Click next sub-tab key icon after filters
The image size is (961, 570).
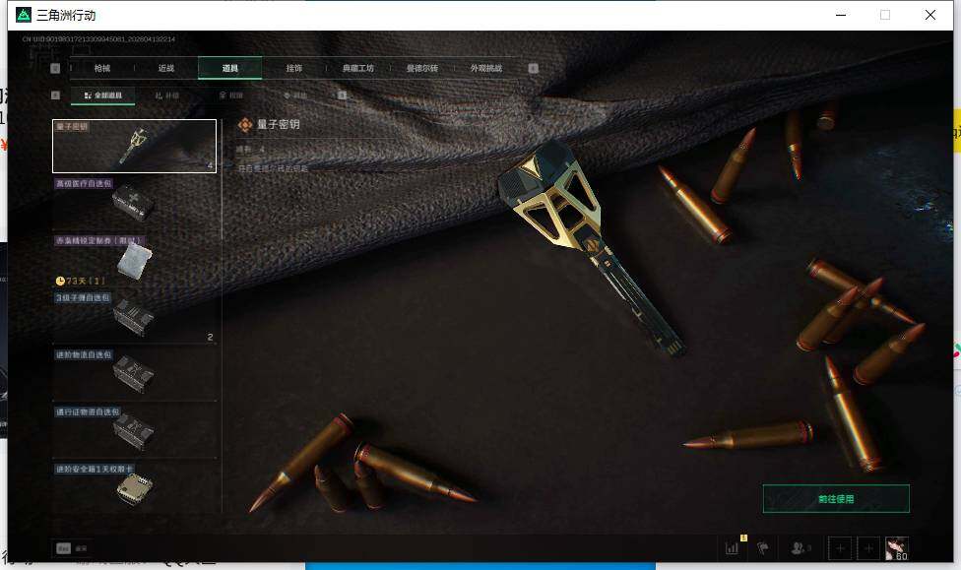(342, 95)
